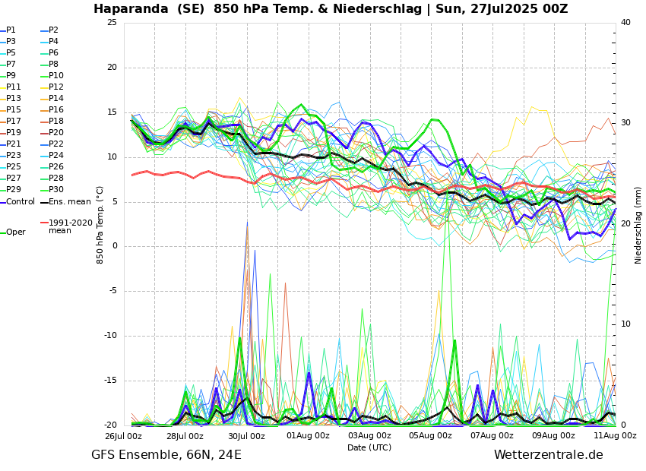Click the P17 legend entry
Screen dimensions: 646x471
pyautogui.click(x=14, y=122)
